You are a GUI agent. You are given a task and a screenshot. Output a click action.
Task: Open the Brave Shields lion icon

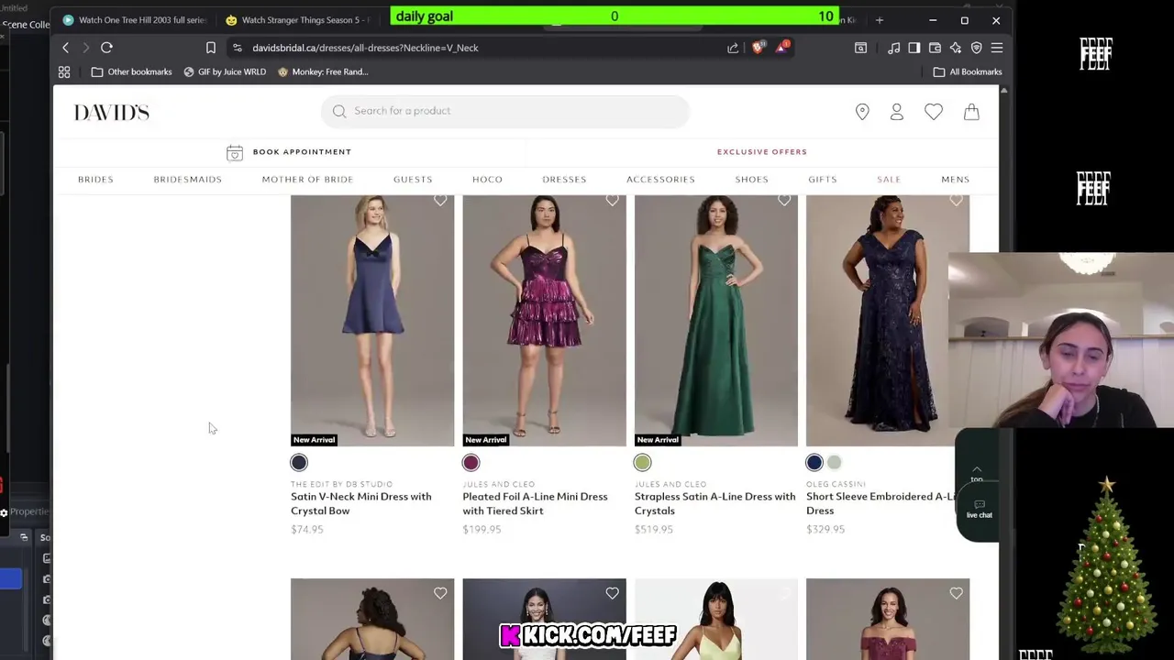pyautogui.click(x=758, y=48)
